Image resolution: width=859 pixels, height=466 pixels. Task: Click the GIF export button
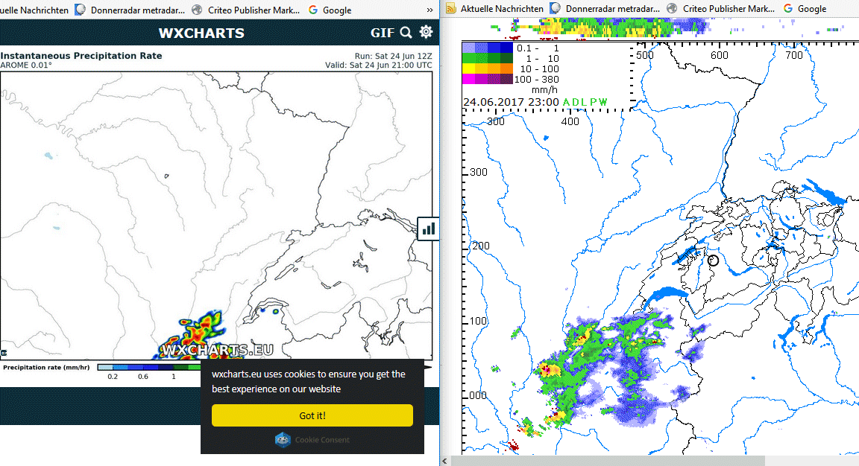pos(383,33)
